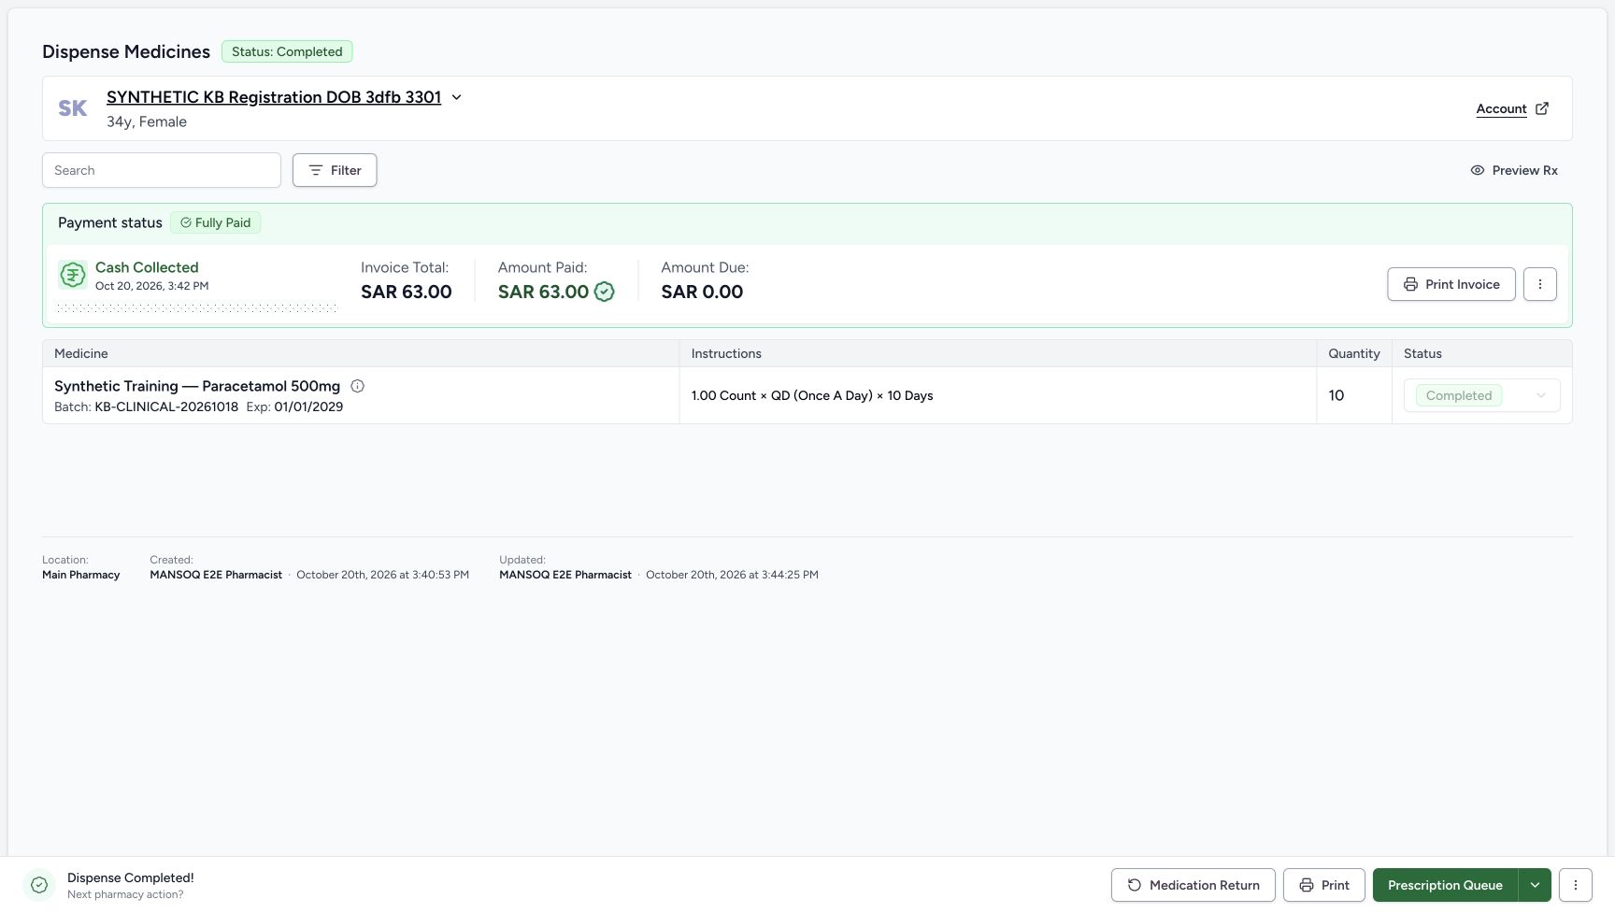Click the Cash Collected label
Screen dimensions: 1615x913
pyautogui.click(x=147, y=267)
